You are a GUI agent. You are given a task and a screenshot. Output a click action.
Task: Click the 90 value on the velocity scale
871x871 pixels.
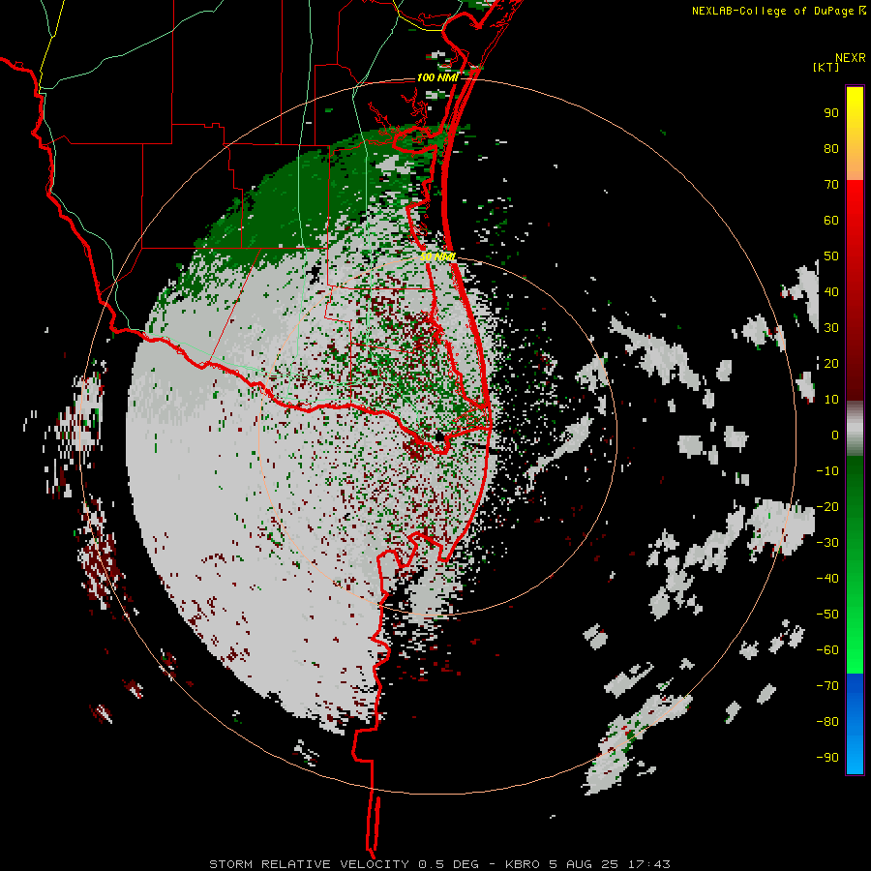tap(831, 113)
